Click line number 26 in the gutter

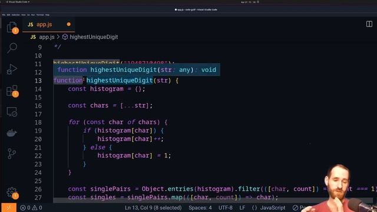(38, 189)
